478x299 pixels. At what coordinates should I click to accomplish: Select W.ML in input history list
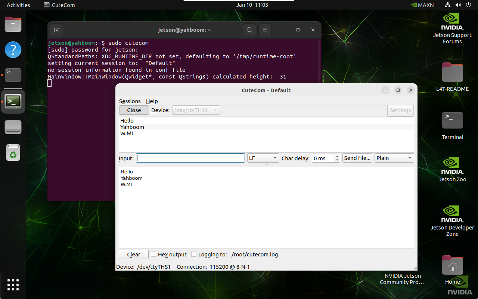tap(266, 133)
